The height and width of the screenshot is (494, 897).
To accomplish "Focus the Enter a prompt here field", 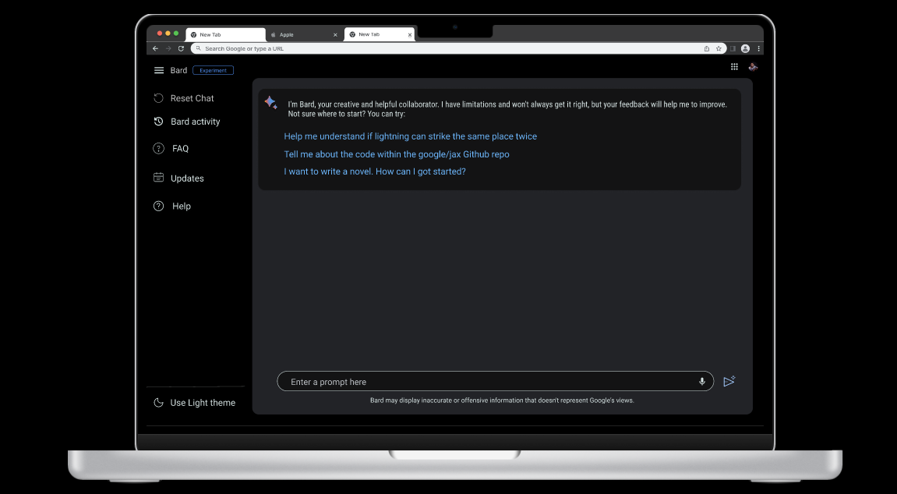I will [x=495, y=381].
